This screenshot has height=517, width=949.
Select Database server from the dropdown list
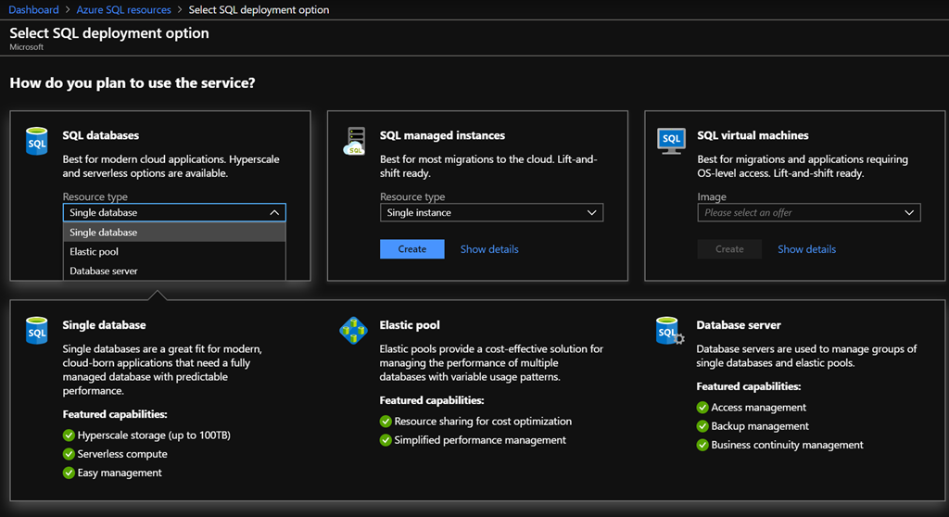(174, 271)
